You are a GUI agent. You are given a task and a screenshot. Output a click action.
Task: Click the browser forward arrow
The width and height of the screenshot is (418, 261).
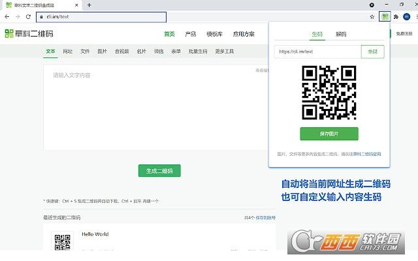pos(18,17)
